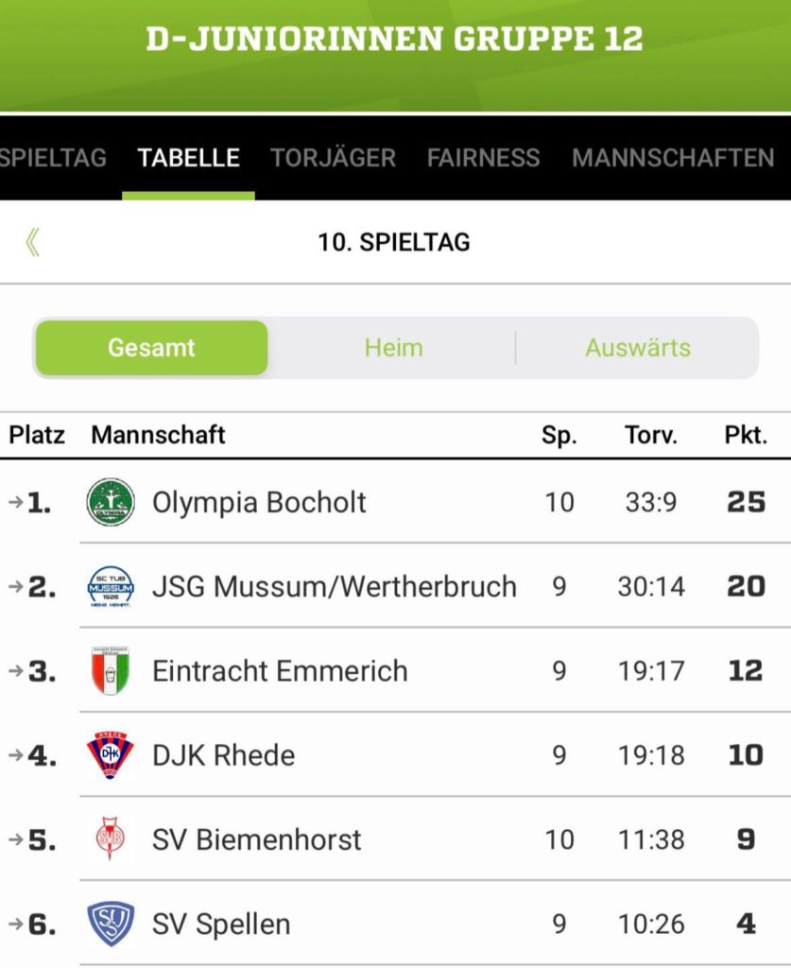
Task: Select the Gesamt table view
Action: [151, 348]
